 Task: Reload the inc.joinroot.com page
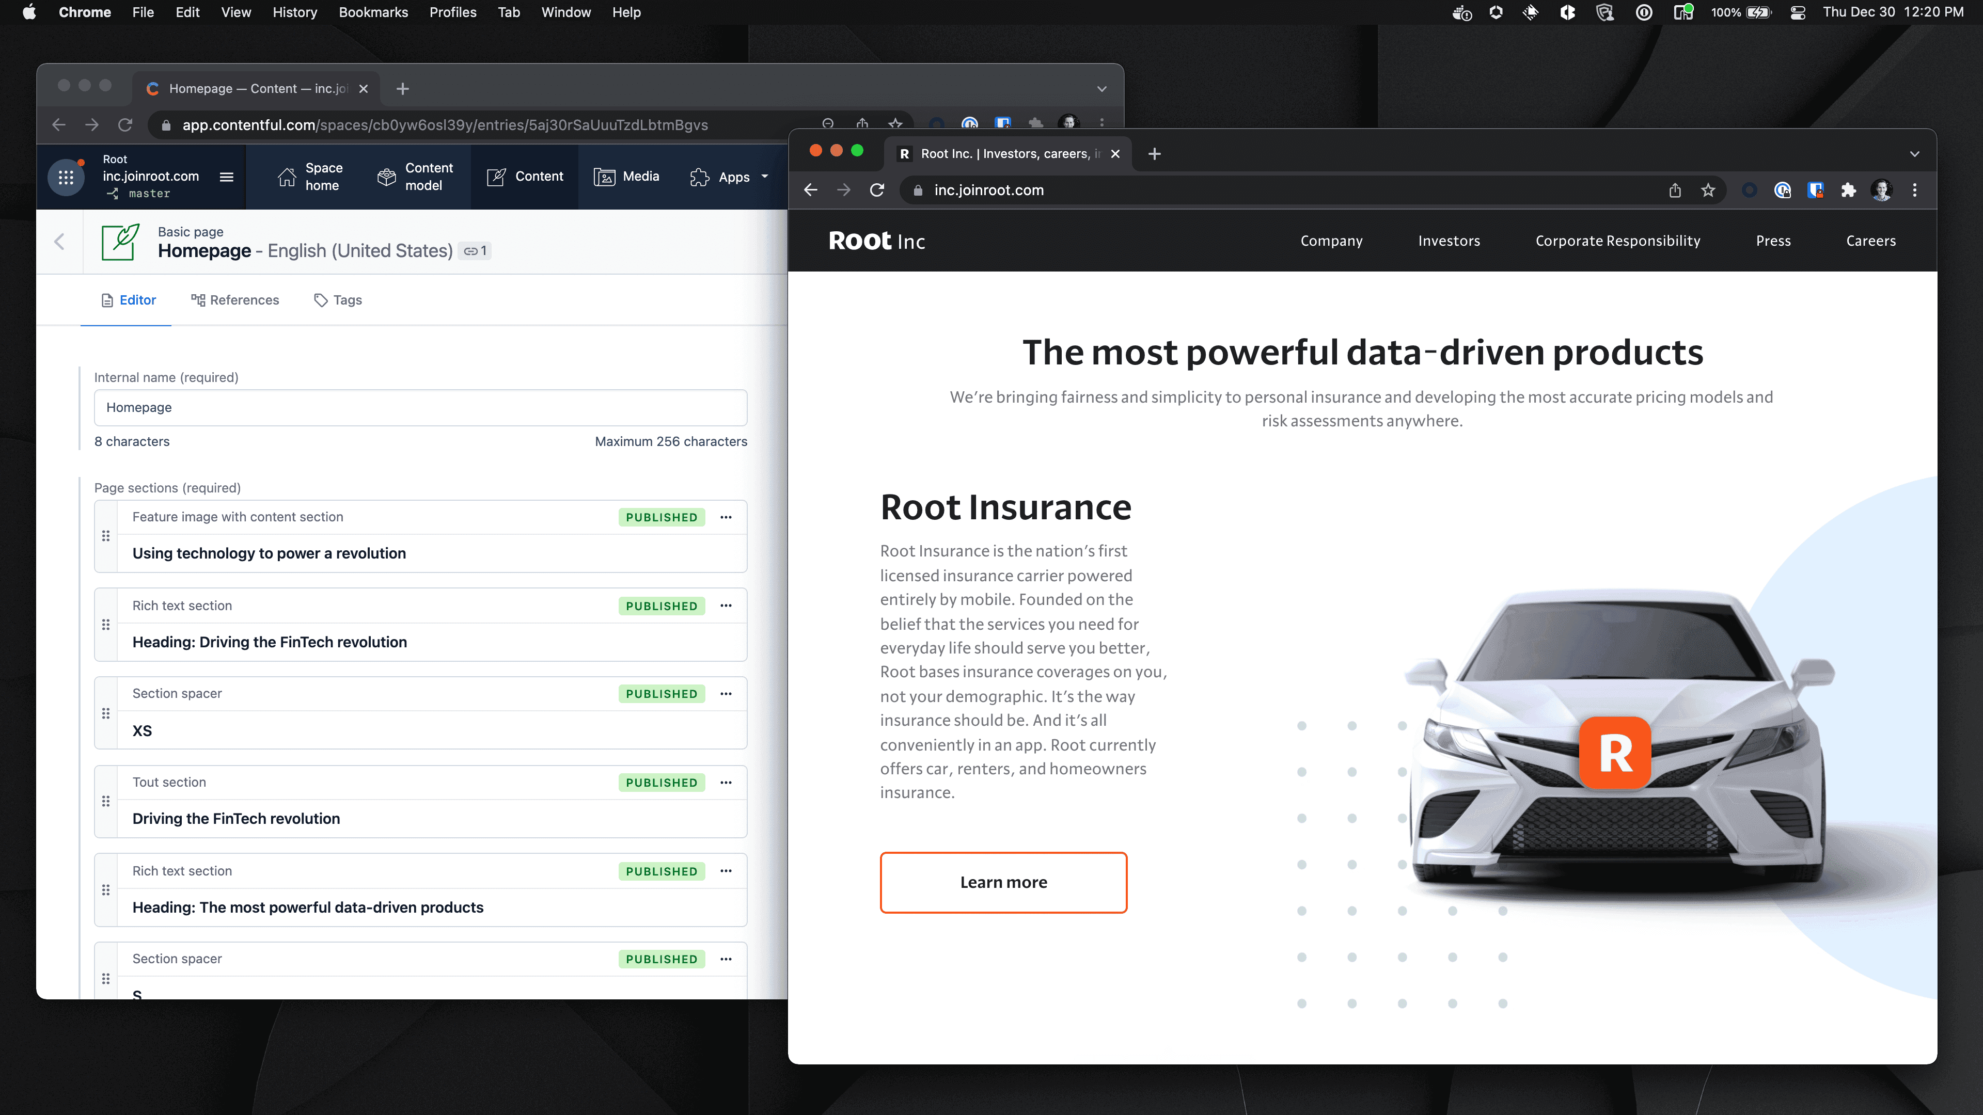877,190
